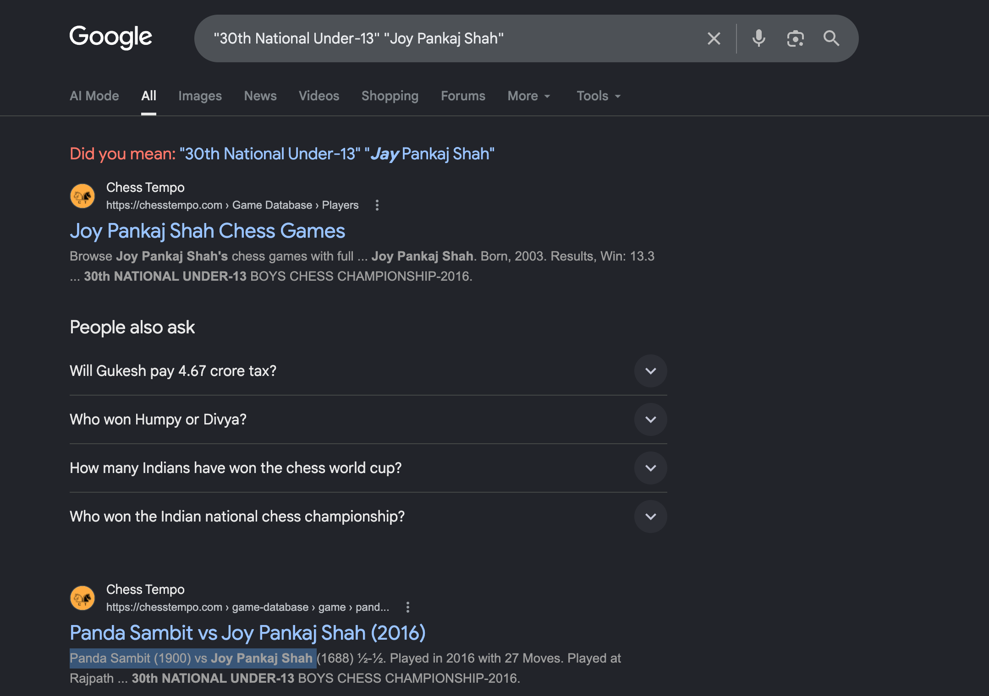Switch to the Forums tab
Viewport: 989px width, 696px height.
click(463, 96)
